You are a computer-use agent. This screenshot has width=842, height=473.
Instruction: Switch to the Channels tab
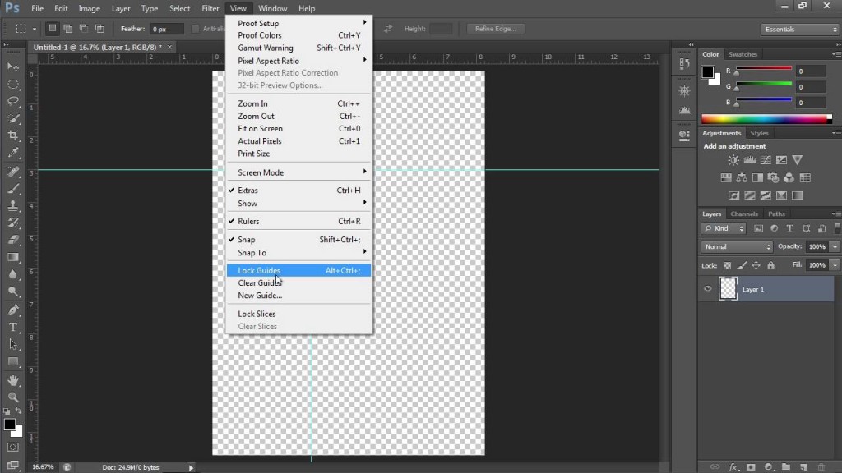(744, 214)
